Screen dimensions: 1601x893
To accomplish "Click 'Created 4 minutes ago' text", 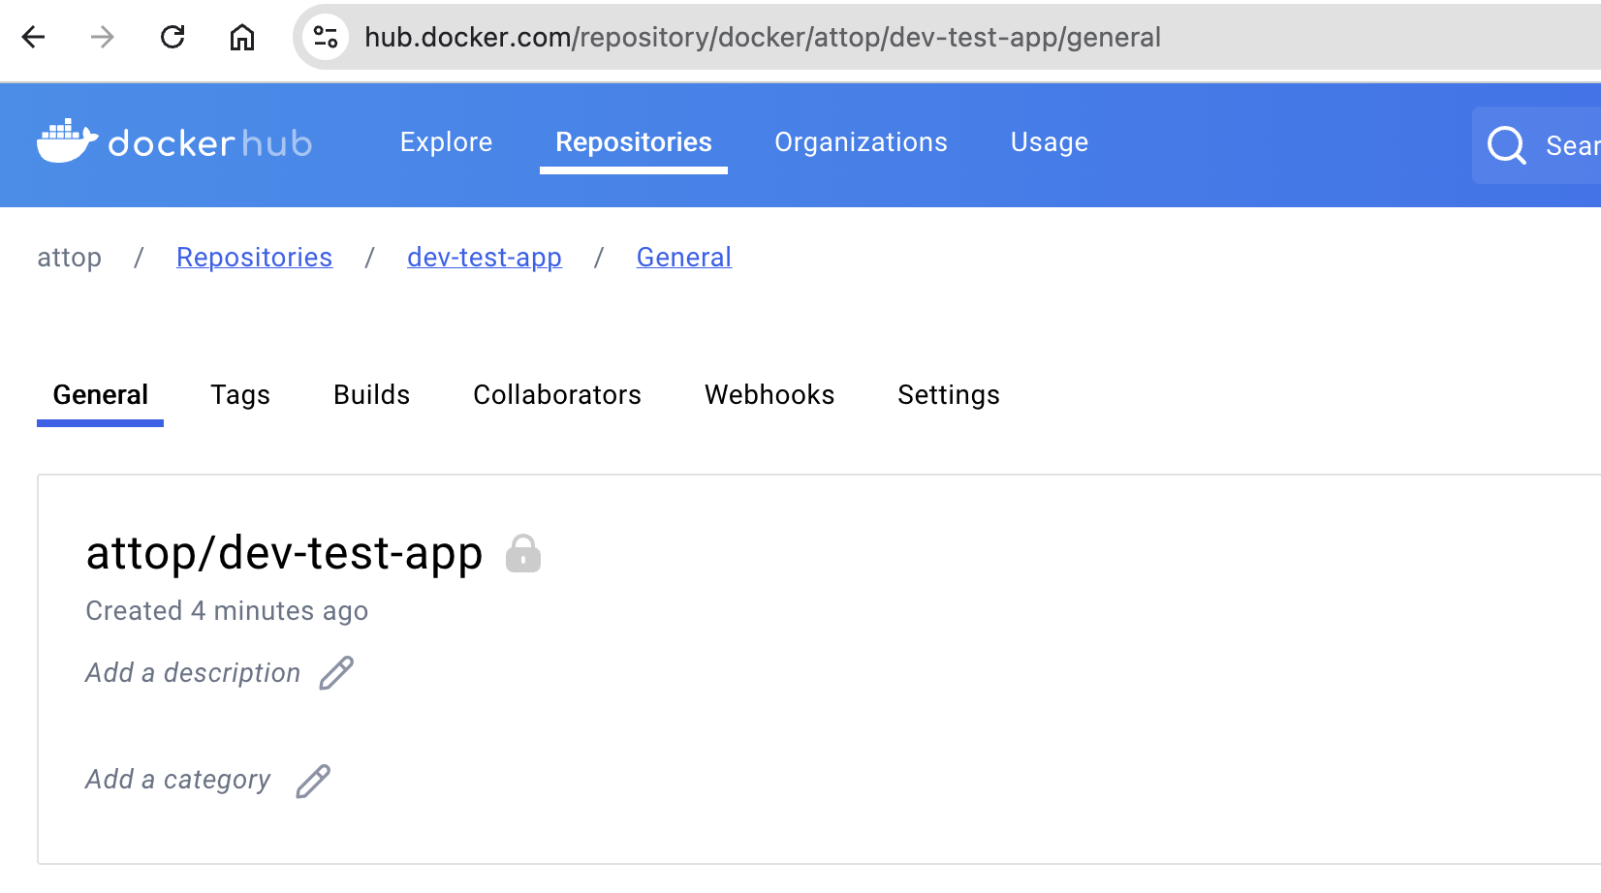I will (x=227, y=611).
